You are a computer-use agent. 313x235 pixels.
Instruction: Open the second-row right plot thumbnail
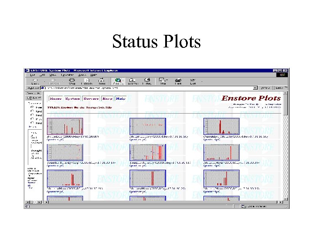221,152
